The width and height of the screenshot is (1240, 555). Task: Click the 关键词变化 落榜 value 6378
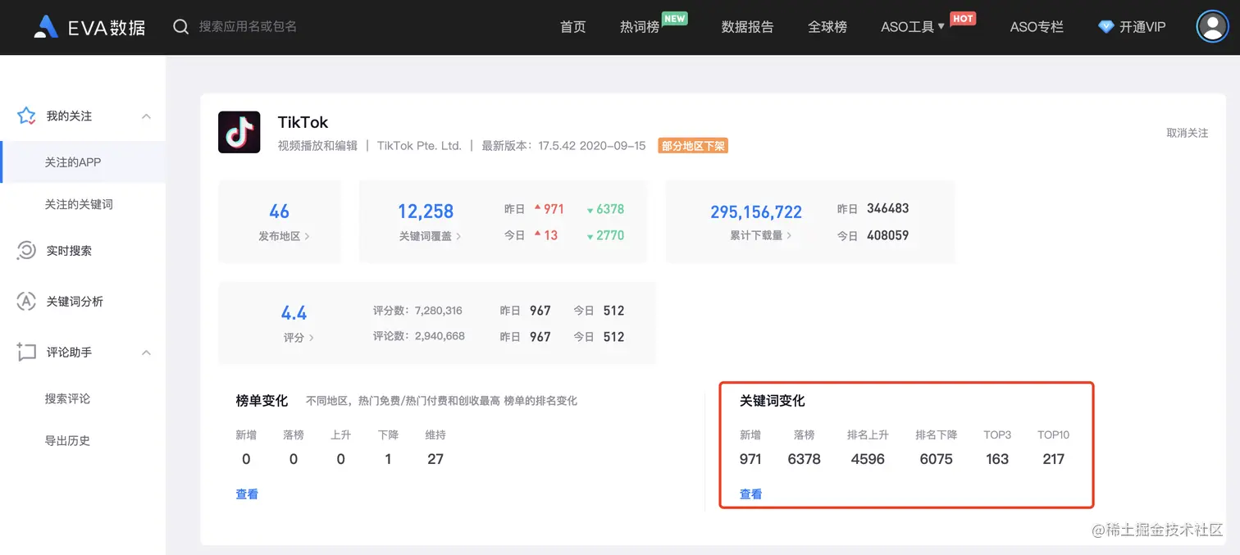tap(804, 459)
